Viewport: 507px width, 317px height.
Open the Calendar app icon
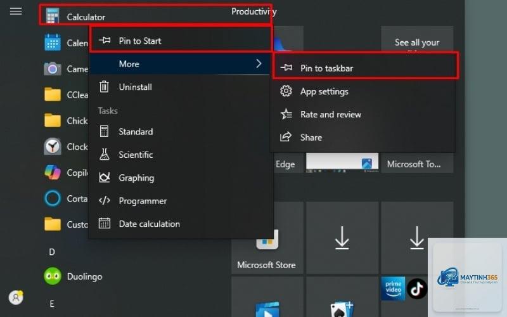pos(53,42)
